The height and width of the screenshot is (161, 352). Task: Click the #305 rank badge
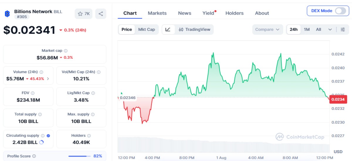(x=22, y=17)
